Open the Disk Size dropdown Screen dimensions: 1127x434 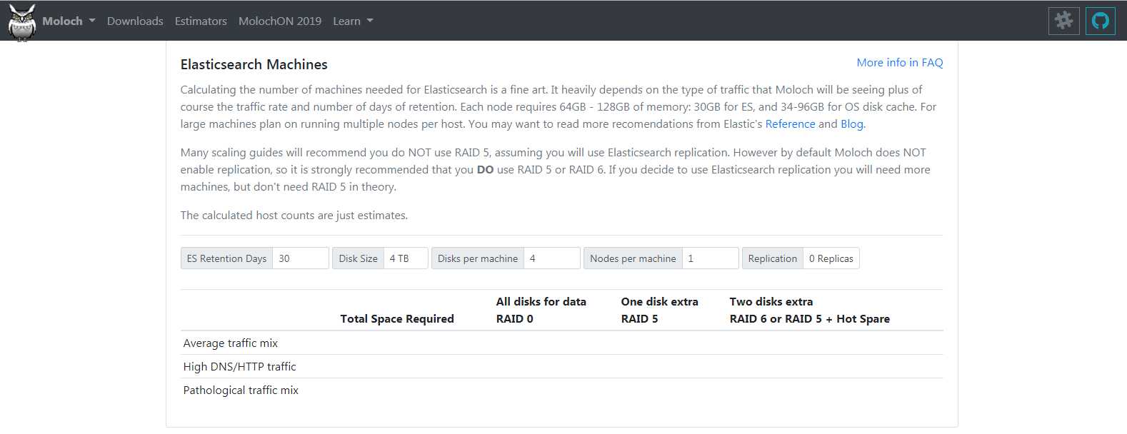[406, 258]
